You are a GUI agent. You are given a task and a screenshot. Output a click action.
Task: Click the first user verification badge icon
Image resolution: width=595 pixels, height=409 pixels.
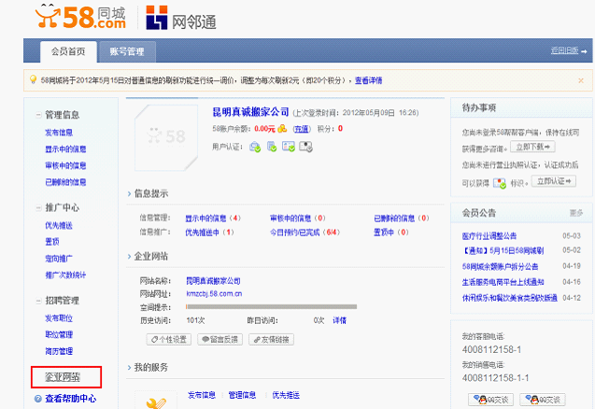click(x=254, y=147)
